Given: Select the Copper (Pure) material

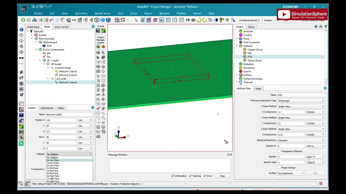Looking at the screenshot, I should (255, 50).
